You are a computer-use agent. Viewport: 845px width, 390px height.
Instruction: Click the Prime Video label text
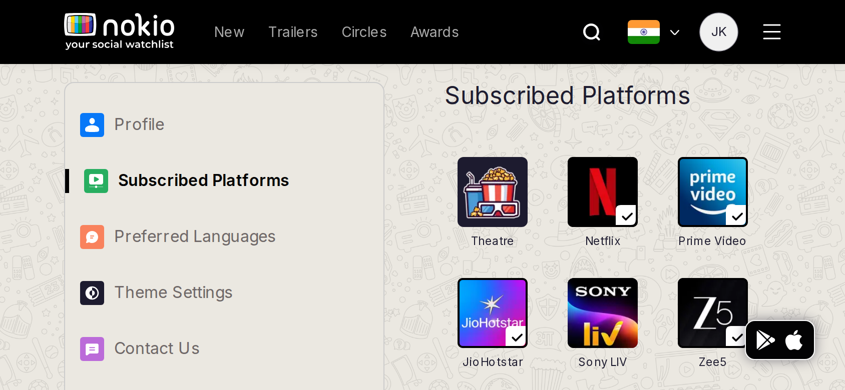712,241
